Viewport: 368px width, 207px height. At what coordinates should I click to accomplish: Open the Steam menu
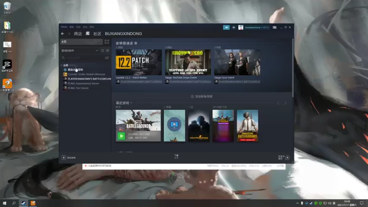(64, 27)
